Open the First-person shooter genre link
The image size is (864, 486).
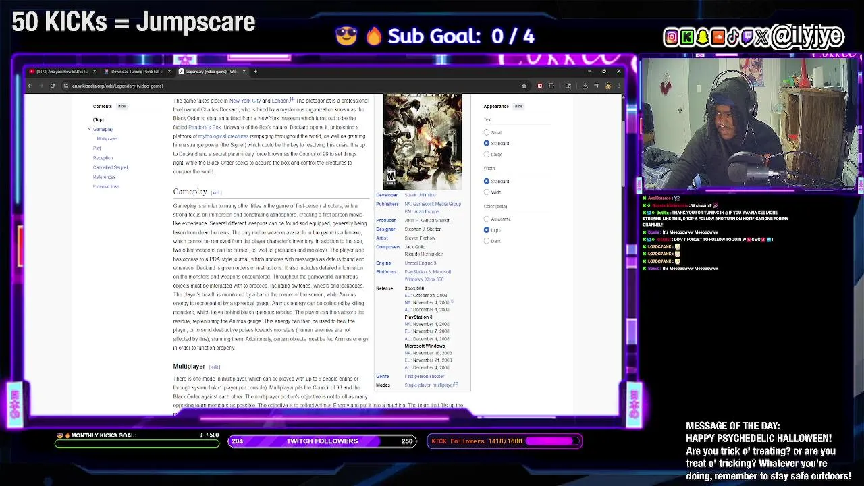(424, 376)
